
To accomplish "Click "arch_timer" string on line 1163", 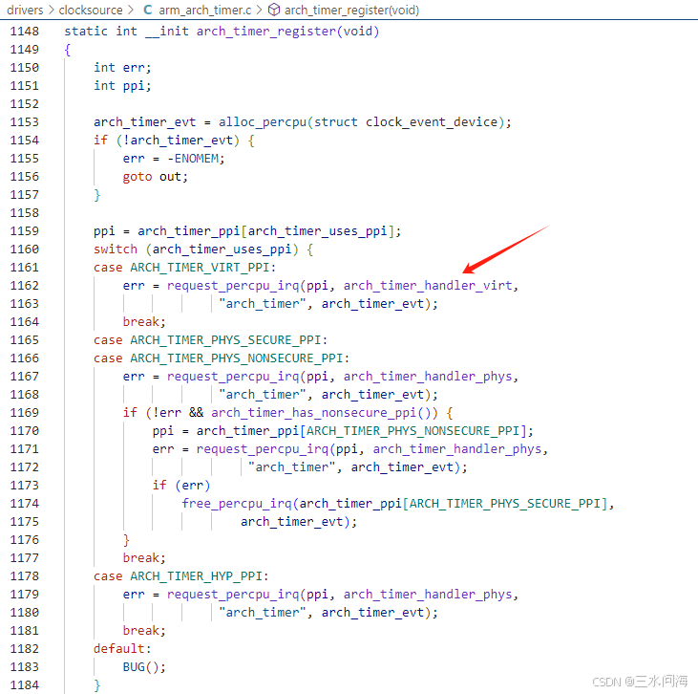I will (x=263, y=304).
